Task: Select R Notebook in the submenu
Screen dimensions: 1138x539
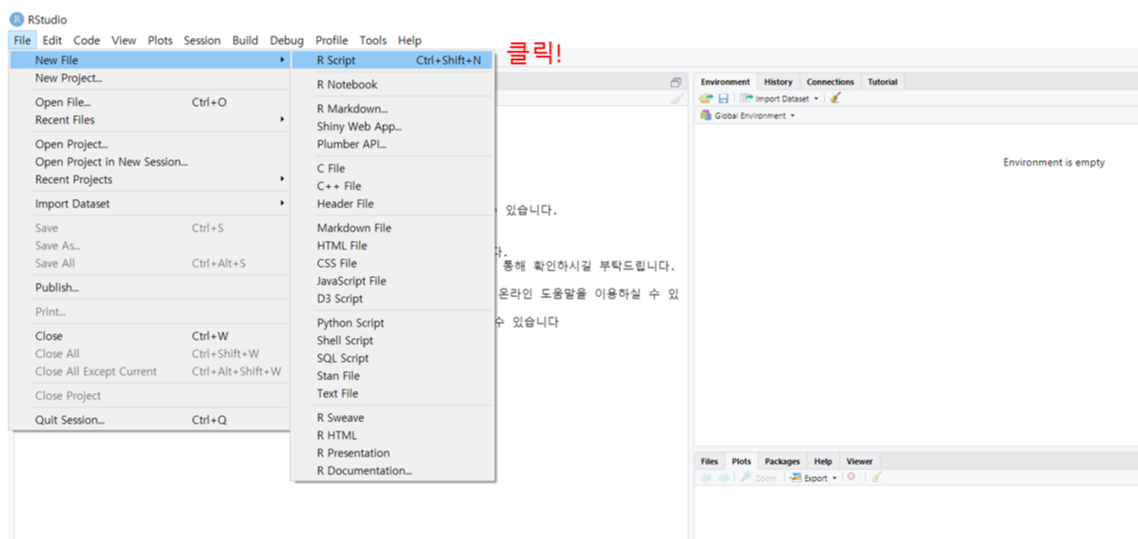Action: tap(392, 84)
